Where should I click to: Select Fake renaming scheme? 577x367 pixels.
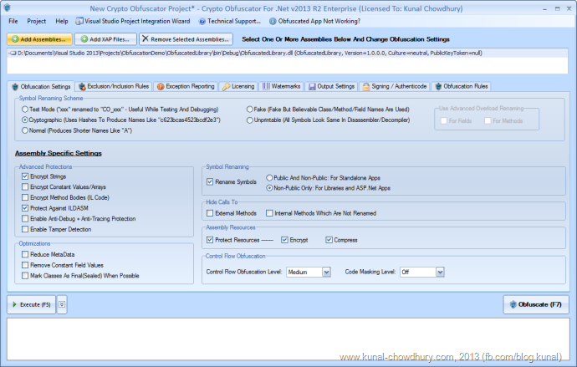pyautogui.click(x=250, y=110)
